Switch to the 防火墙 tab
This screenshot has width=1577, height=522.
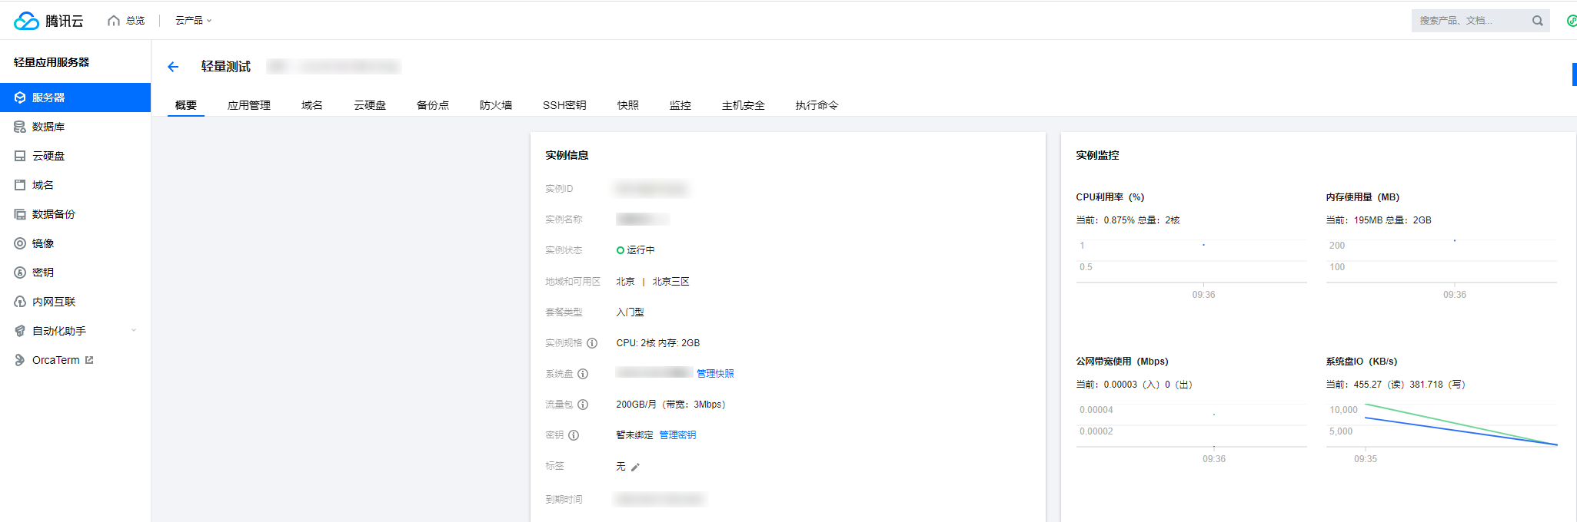click(496, 105)
